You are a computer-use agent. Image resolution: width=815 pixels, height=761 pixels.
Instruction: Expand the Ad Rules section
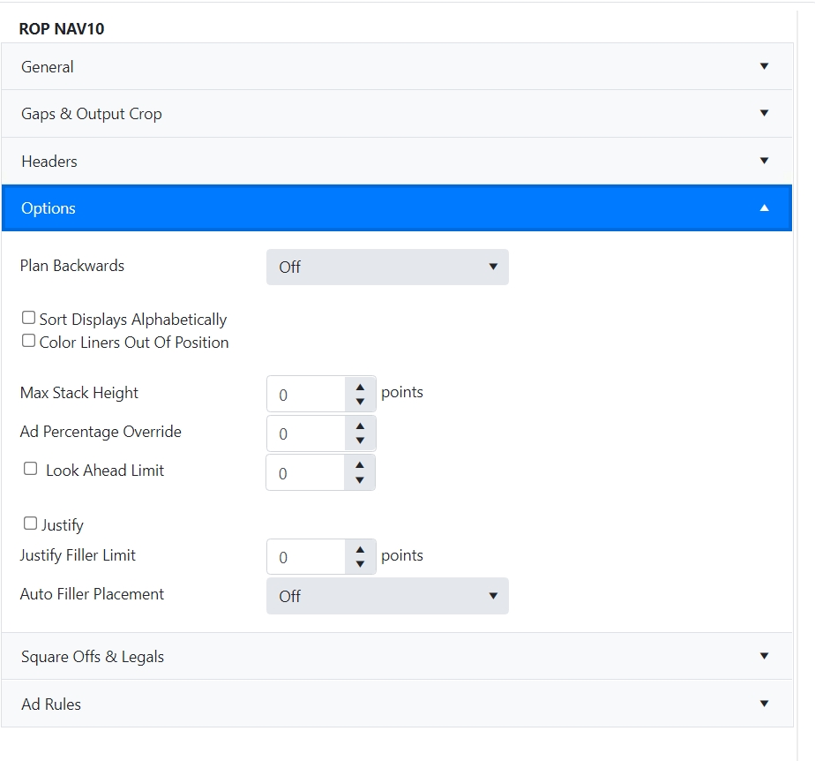397,704
